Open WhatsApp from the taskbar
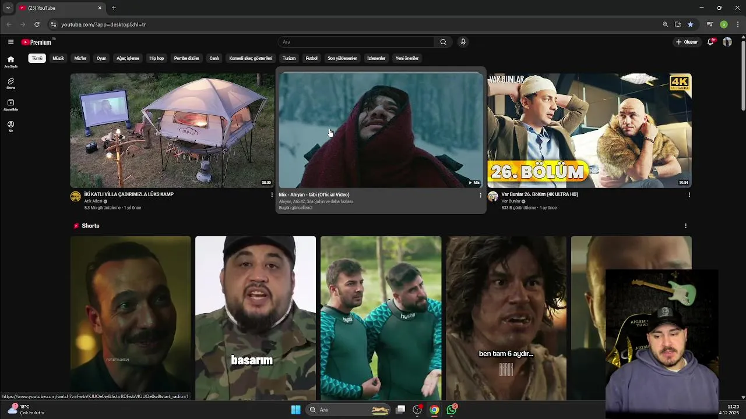 pyautogui.click(x=452, y=410)
